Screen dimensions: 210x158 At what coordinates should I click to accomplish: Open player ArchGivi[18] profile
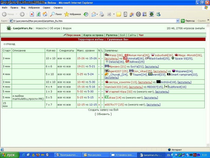168,82
